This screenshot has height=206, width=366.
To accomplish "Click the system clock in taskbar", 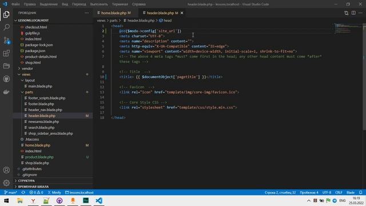I will (356, 201).
